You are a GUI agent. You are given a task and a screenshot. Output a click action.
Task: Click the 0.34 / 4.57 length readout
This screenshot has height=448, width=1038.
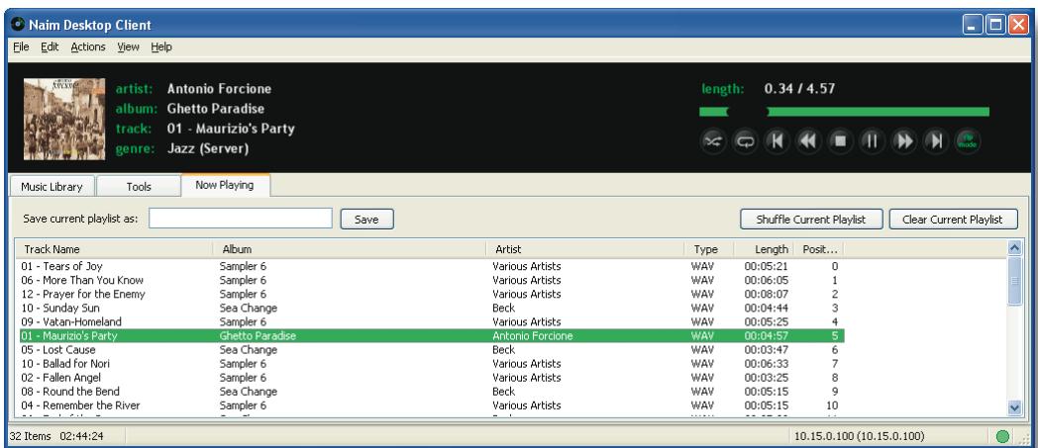pyautogui.click(x=799, y=89)
